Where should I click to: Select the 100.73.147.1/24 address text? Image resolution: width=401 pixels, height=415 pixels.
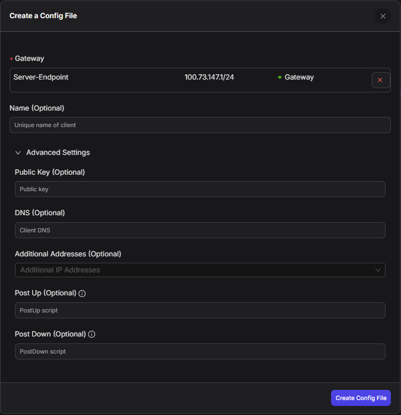(x=209, y=77)
